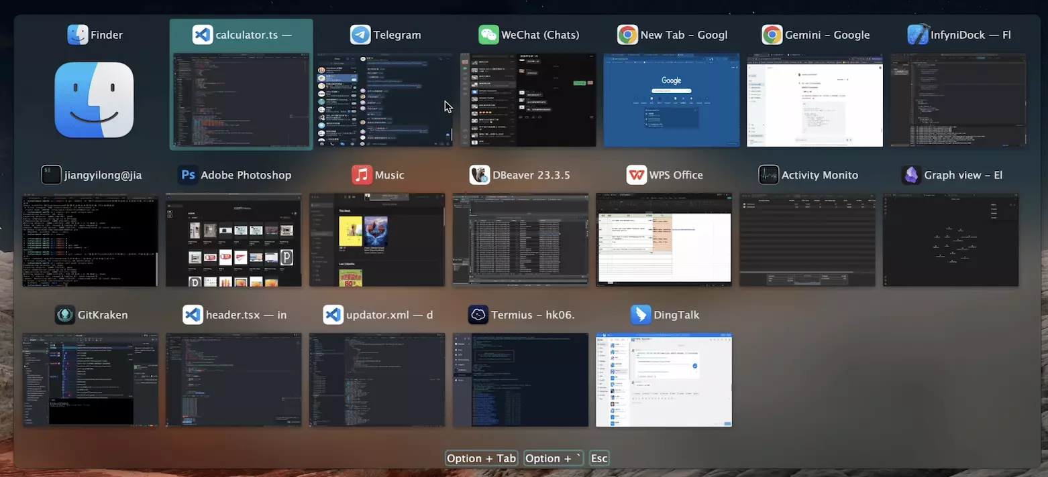Click the WPS Office icon
Image resolution: width=1048 pixels, height=477 pixels.
[x=637, y=175]
